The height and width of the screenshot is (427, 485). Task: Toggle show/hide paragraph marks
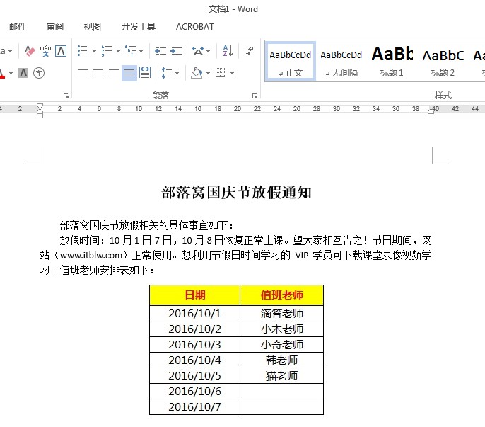[250, 50]
